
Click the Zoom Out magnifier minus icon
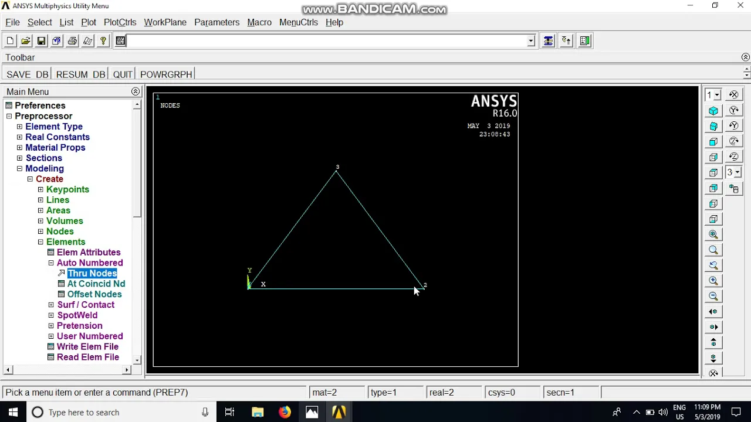point(713,297)
